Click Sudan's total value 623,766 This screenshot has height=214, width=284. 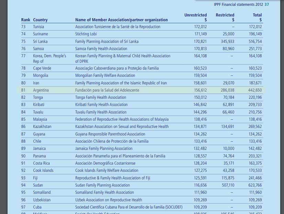point(255,185)
